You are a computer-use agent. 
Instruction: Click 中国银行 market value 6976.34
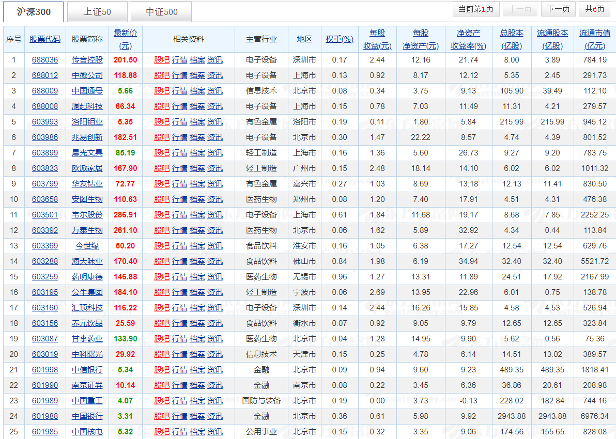(x=595, y=416)
